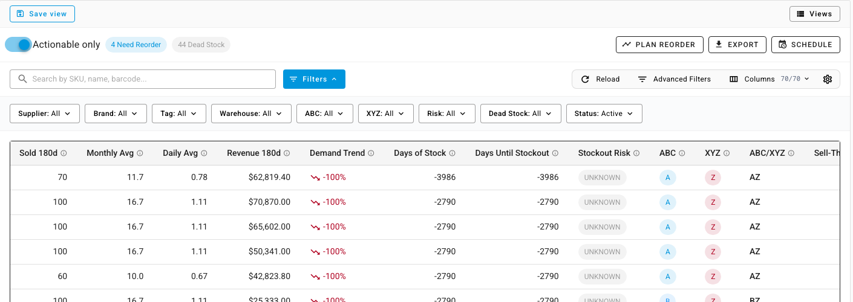The image size is (853, 302).
Task: Click the $50,341.00 revenue cell
Action: click(269, 252)
